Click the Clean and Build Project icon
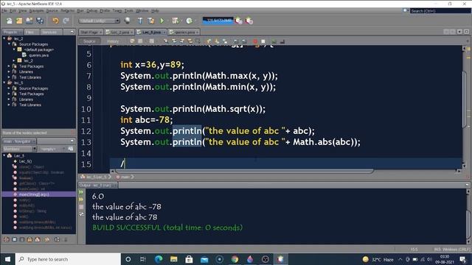472x265 pixels. [x=150, y=21]
